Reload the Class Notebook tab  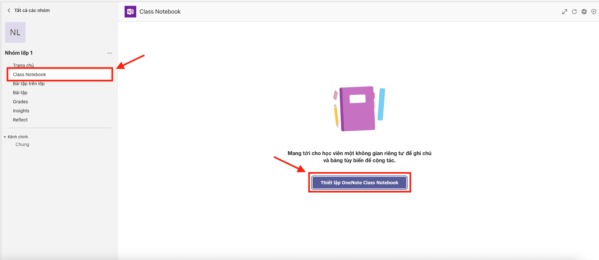tap(574, 12)
